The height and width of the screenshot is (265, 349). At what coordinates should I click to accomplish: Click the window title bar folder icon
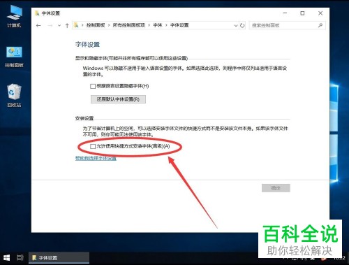pyautogui.click(x=37, y=13)
